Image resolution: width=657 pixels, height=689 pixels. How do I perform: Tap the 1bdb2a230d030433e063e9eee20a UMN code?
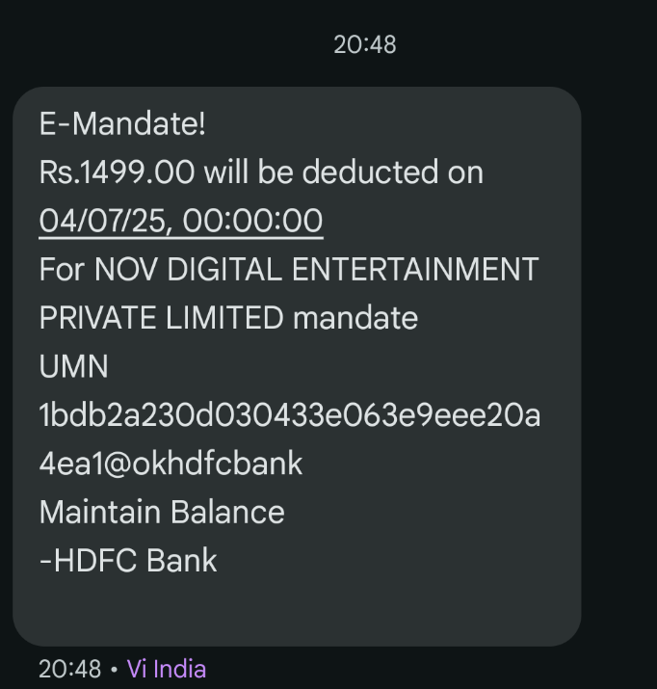click(x=289, y=415)
